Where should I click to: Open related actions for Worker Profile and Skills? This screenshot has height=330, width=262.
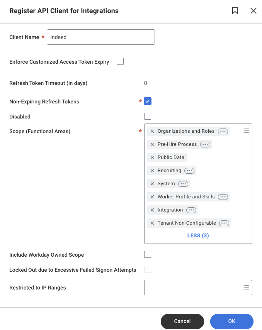tap(223, 197)
